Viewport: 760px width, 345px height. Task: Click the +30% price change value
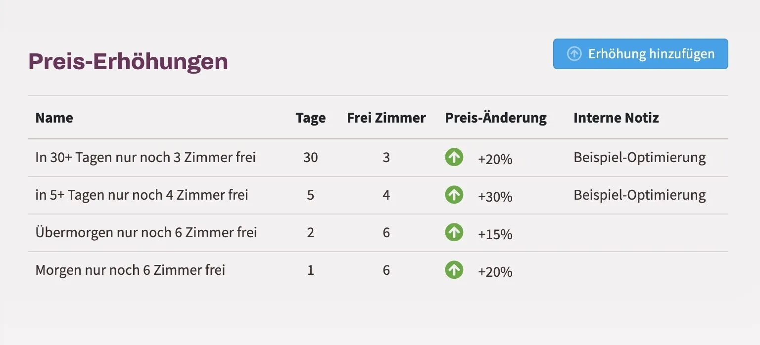(x=495, y=197)
